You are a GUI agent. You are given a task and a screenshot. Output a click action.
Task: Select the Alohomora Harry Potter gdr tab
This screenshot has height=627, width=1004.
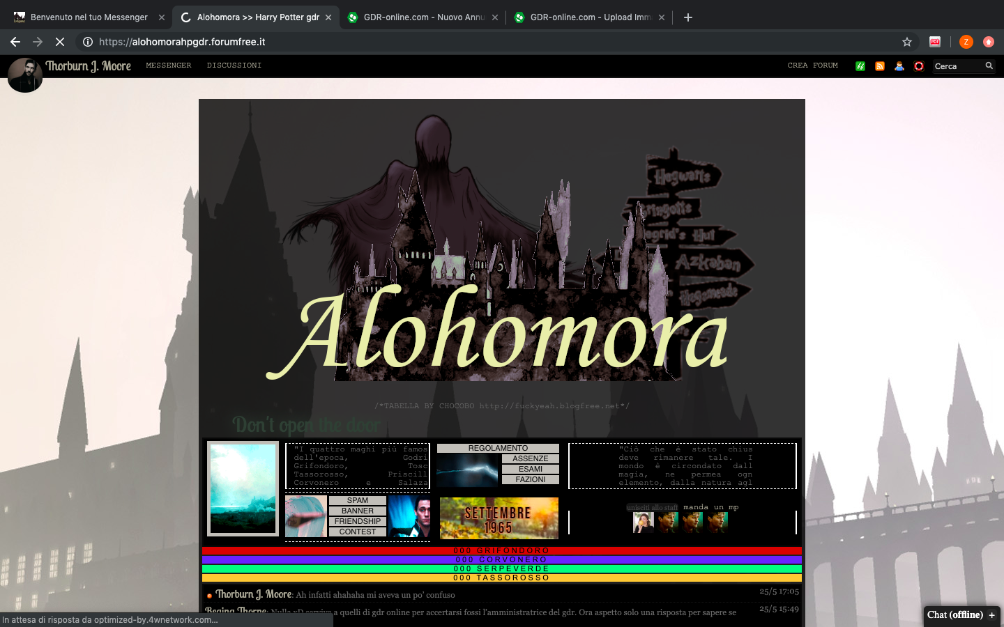[257, 17]
